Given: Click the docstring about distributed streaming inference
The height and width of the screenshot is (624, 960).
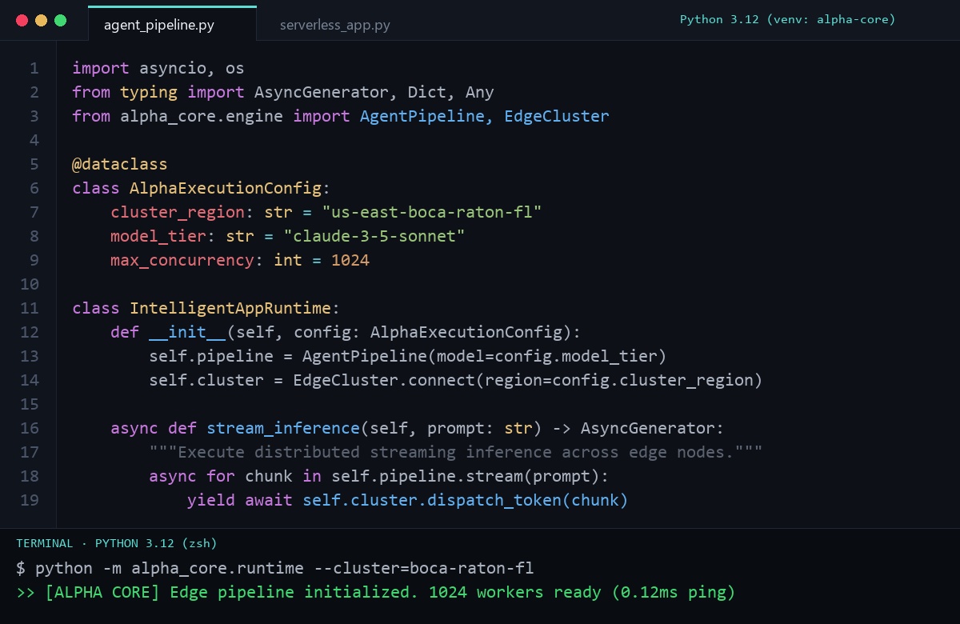Looking at the screenshot, I should click(456, 452).
